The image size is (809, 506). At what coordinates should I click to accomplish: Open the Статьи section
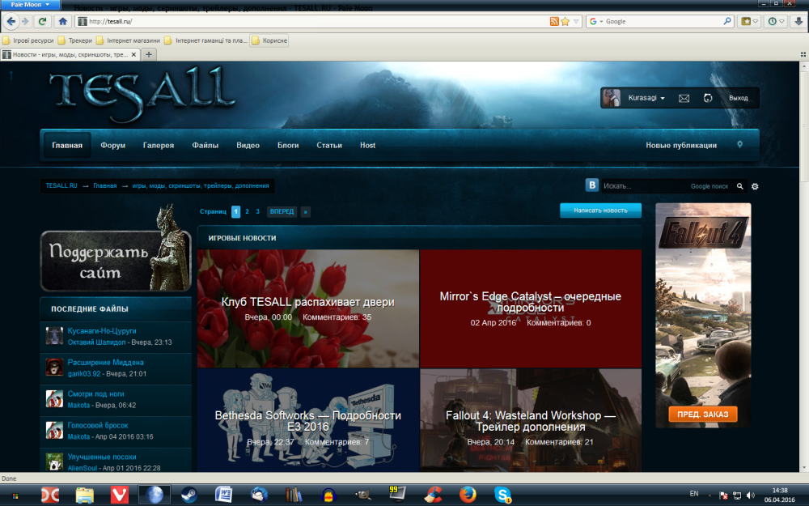coord(329,145)
